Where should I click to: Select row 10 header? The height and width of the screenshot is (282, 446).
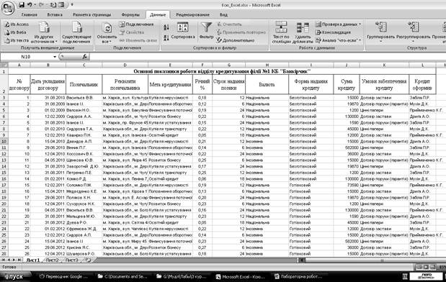(x=4, y=142)
